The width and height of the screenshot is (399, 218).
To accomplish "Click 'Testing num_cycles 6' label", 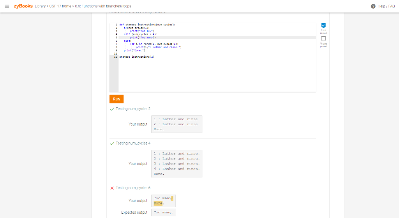I will (x=133, y=188).
